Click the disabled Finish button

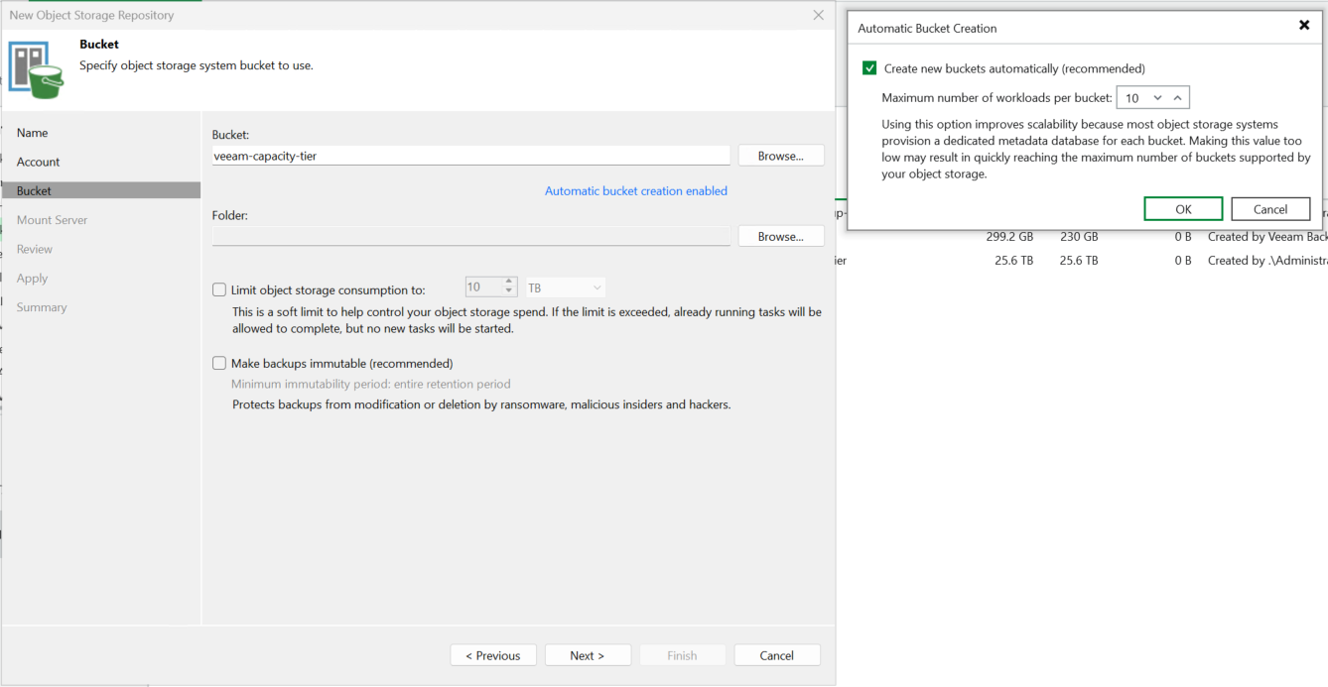pyautogui.click(x=682, y=655)
